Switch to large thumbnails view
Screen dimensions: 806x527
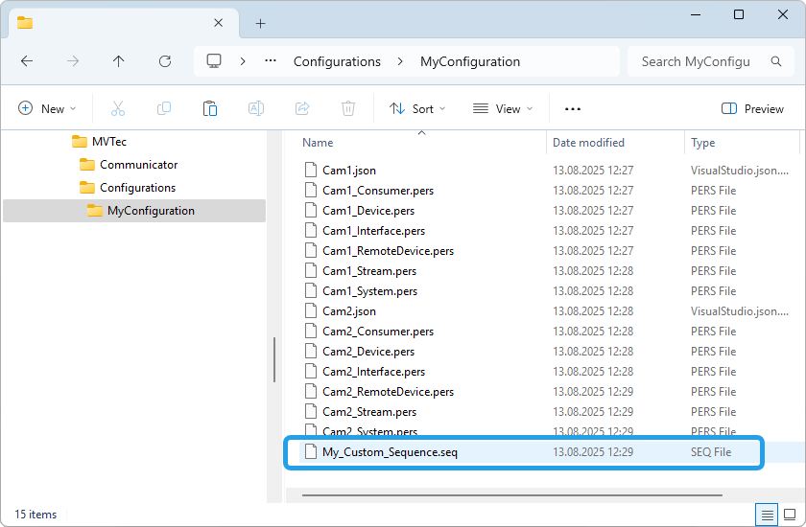(790, 515)
